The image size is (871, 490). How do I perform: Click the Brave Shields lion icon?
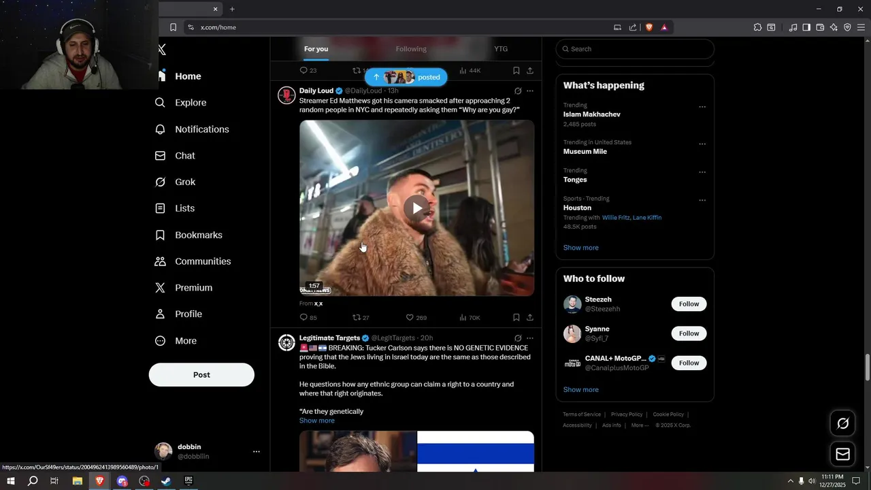pos(649,27)
